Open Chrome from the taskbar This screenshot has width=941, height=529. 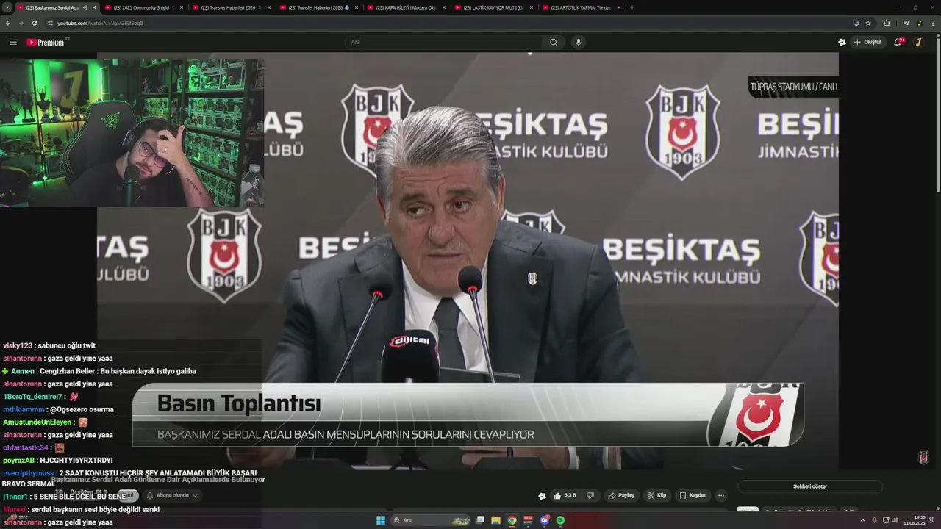point(512,520)
